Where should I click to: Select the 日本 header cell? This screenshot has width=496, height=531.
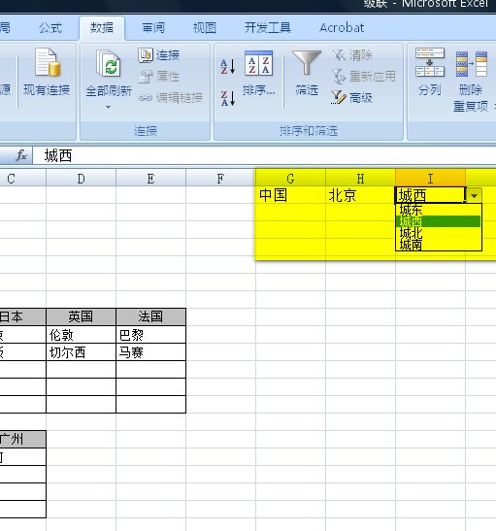(x=22, y=317)
